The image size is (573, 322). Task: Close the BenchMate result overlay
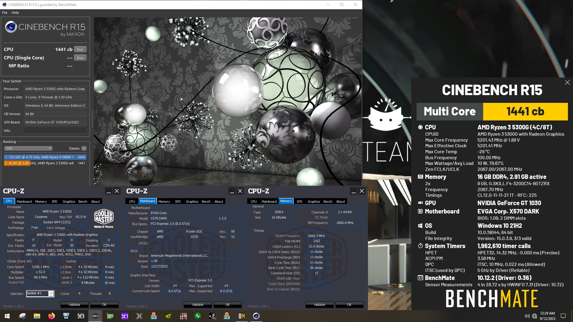coord(567,83)
